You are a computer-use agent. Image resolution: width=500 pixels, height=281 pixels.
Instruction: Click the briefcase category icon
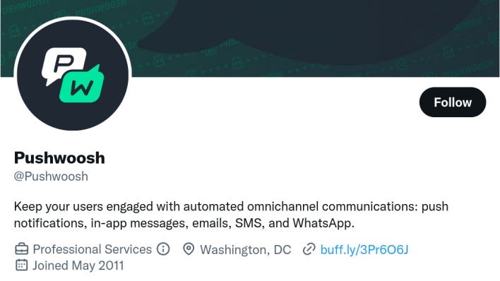[x=22, y=249]
